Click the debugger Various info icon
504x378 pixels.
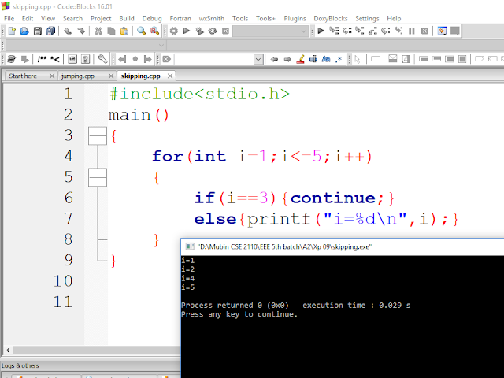coord(455,31)
